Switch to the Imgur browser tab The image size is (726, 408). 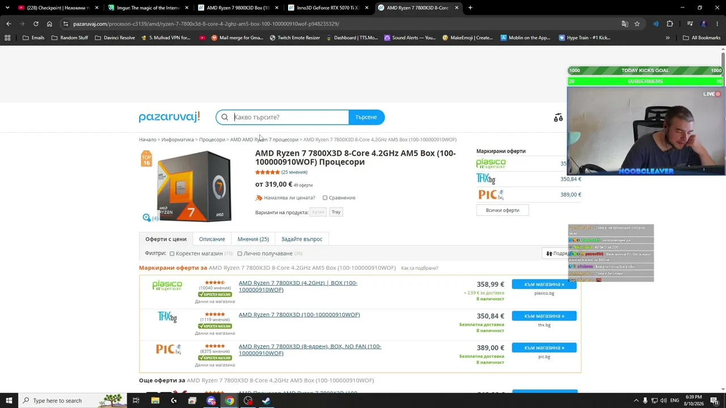(147, 8)
